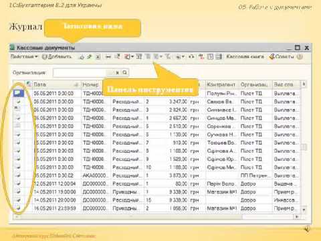The height and width of the screenshot is (241, 321).
Task: Click the create-based-on document icon
Action: [127, 57]
